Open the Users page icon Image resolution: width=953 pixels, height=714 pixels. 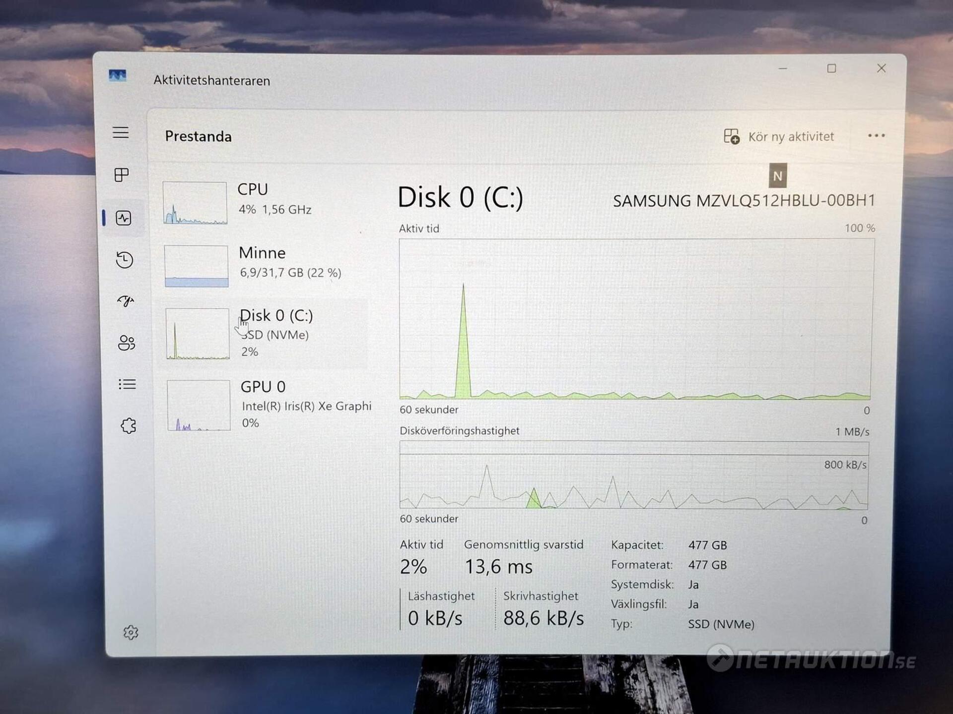click(127, 343)
